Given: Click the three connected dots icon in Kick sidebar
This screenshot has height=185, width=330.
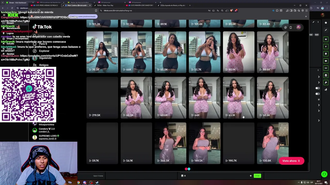Looking at the screenshot, I should coord(326,89).
